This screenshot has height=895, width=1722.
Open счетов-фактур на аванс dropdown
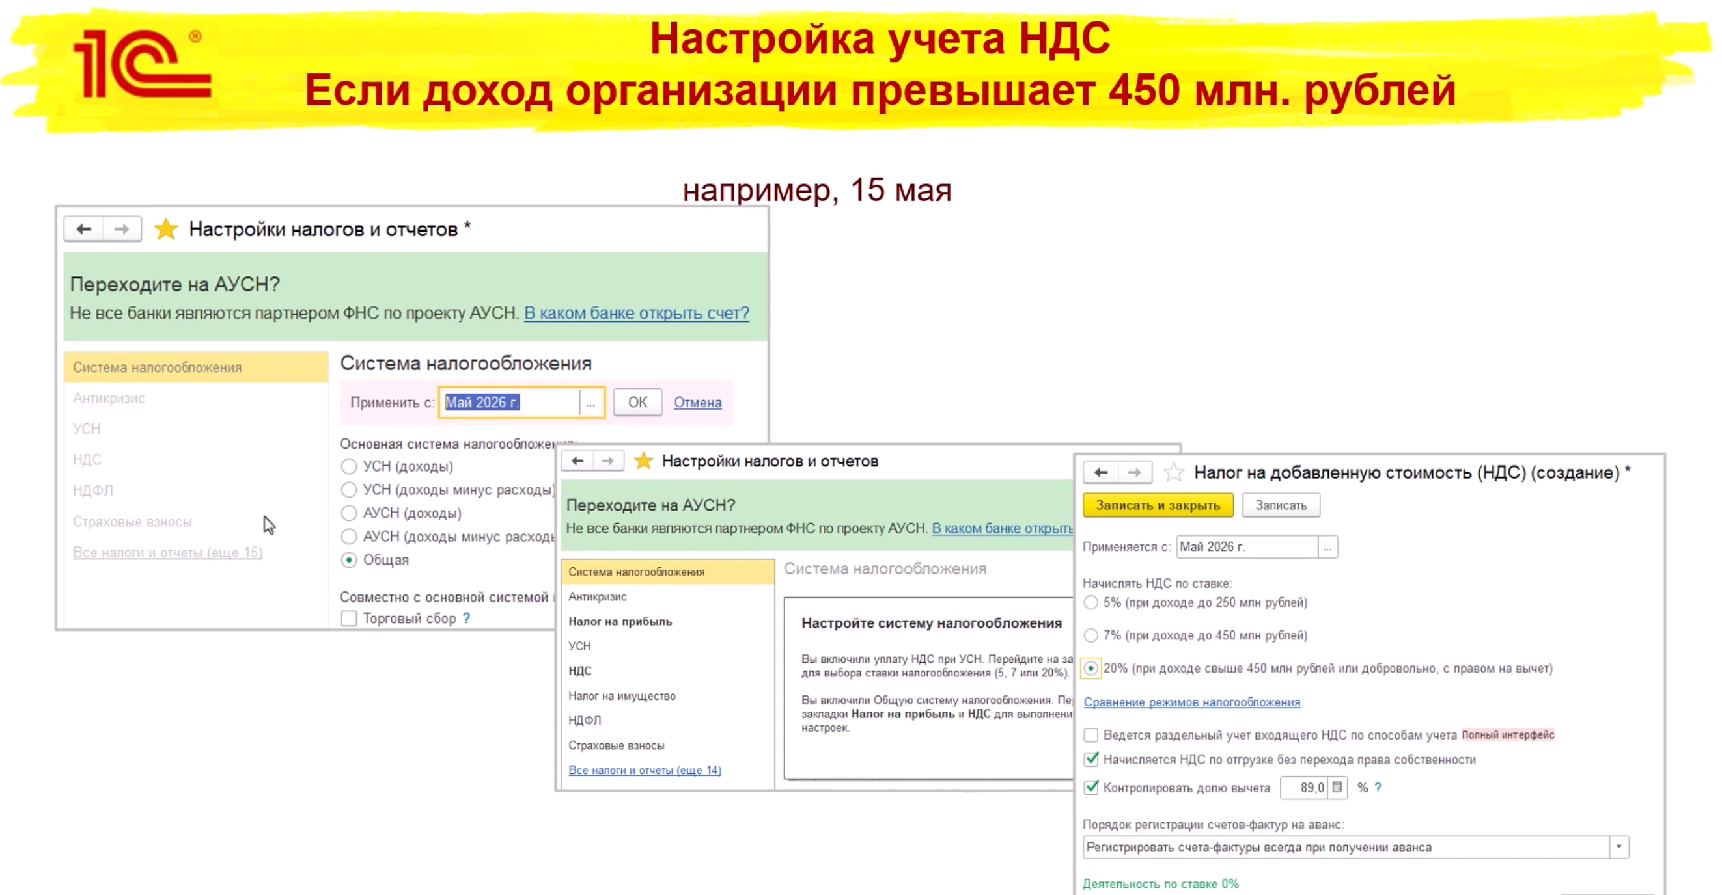[x=1618, y=847]
